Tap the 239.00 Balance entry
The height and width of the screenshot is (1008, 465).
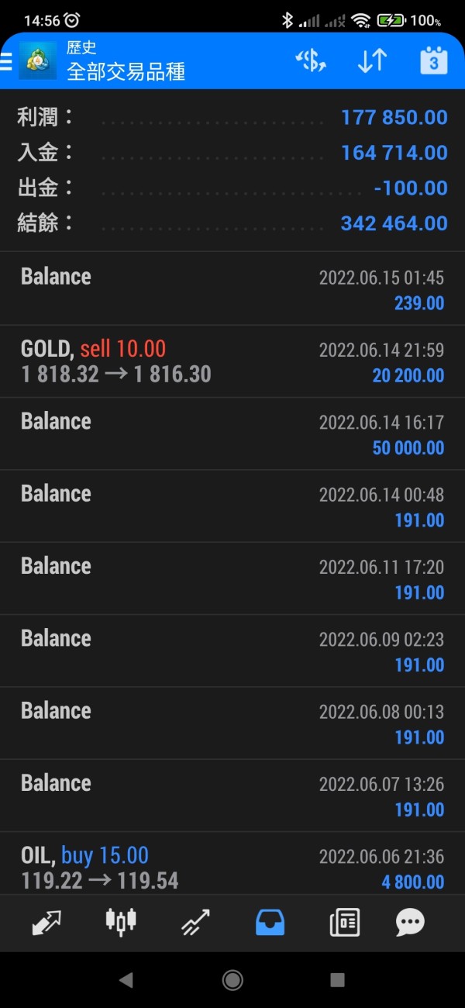[232, 289]
